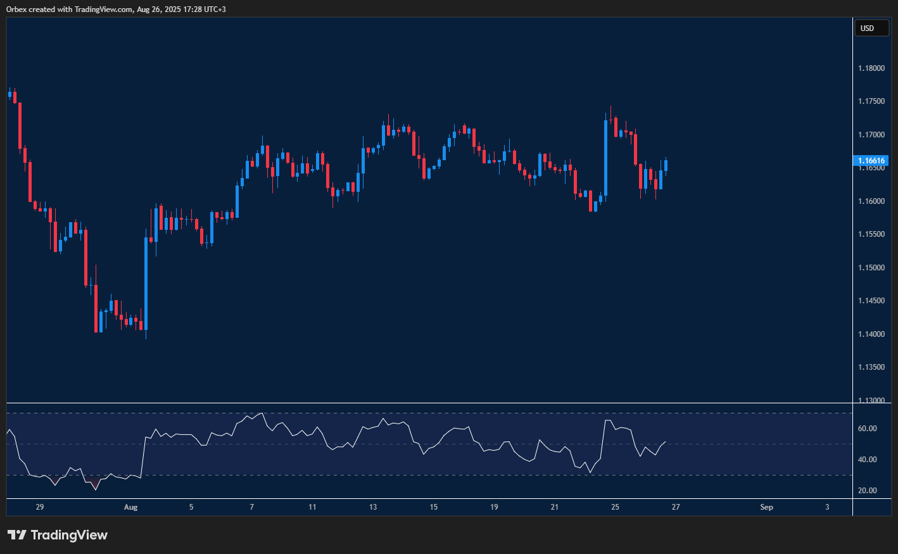The image size is (898, 554).
Task: Click the 1.13500 price axis label
Action: (x=871, y=367)
